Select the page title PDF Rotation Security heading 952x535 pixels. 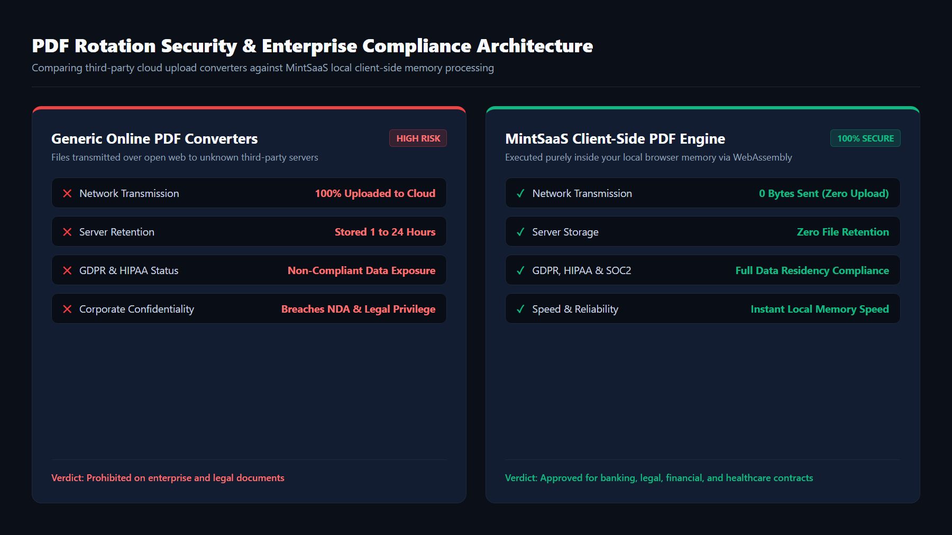tap(313, 46)
